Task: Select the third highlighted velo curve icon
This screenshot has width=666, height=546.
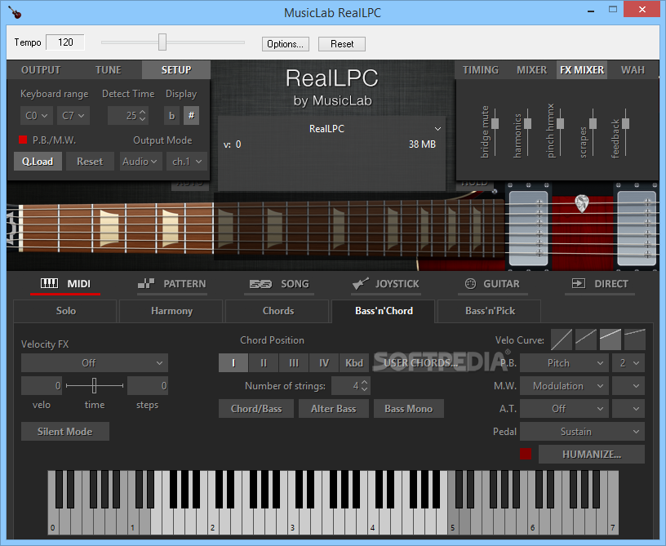Action: 610,340
